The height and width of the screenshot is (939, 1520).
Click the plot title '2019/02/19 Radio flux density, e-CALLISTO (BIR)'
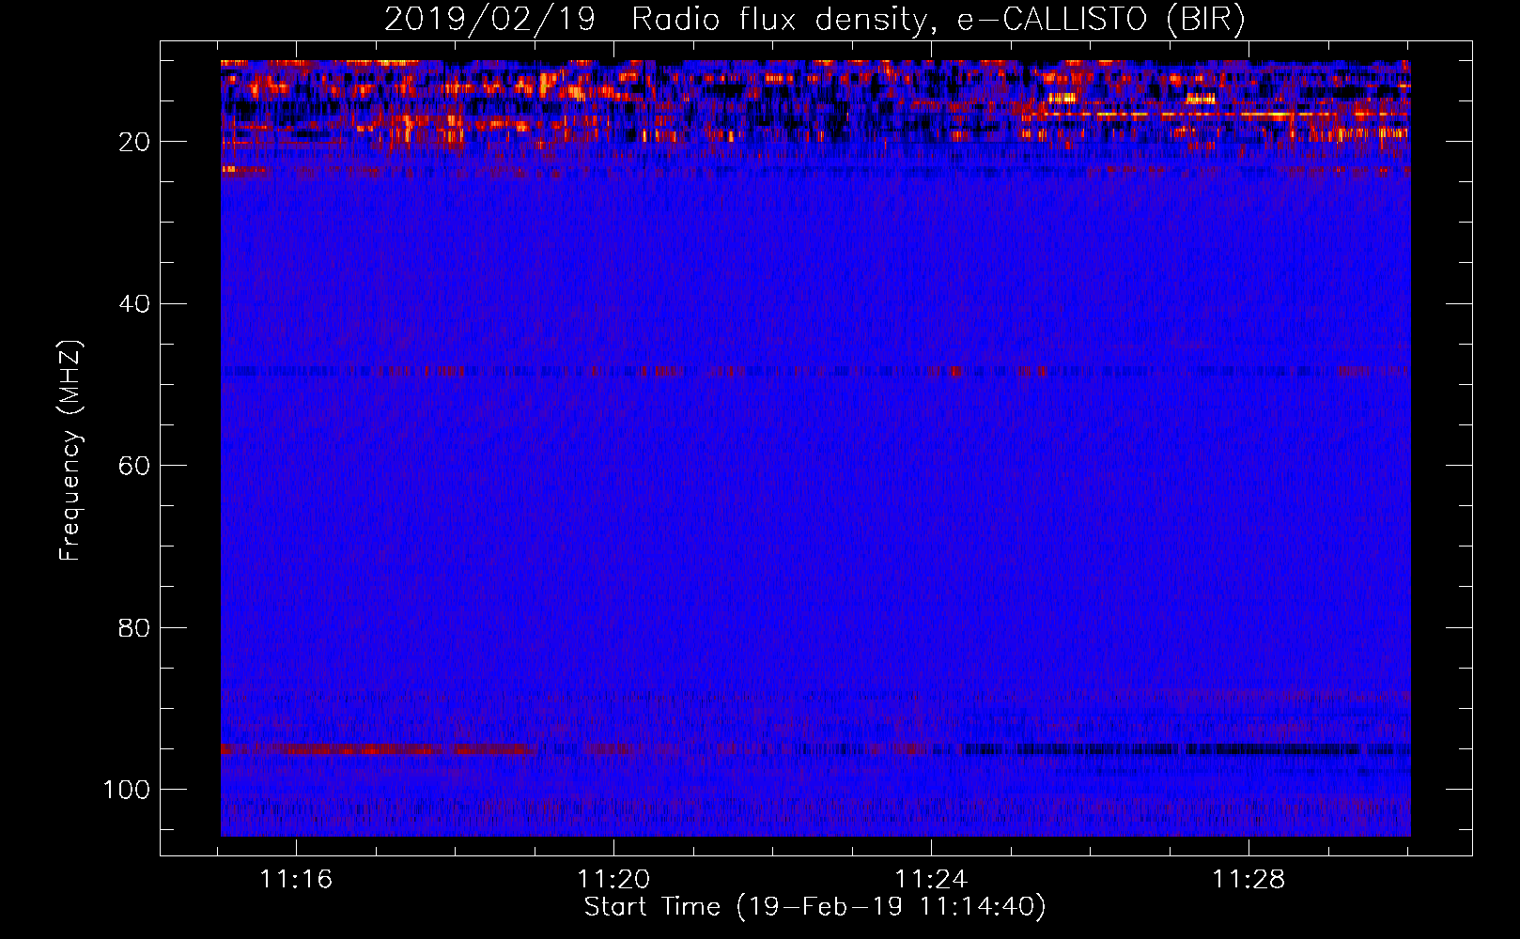(814, 19)
